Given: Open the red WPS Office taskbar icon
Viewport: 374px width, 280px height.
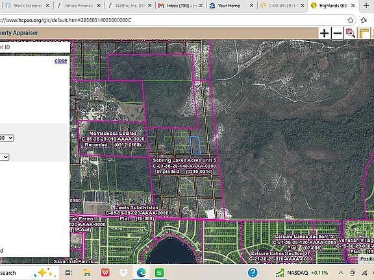Looking at the screenshot, I should pos(105,272).
